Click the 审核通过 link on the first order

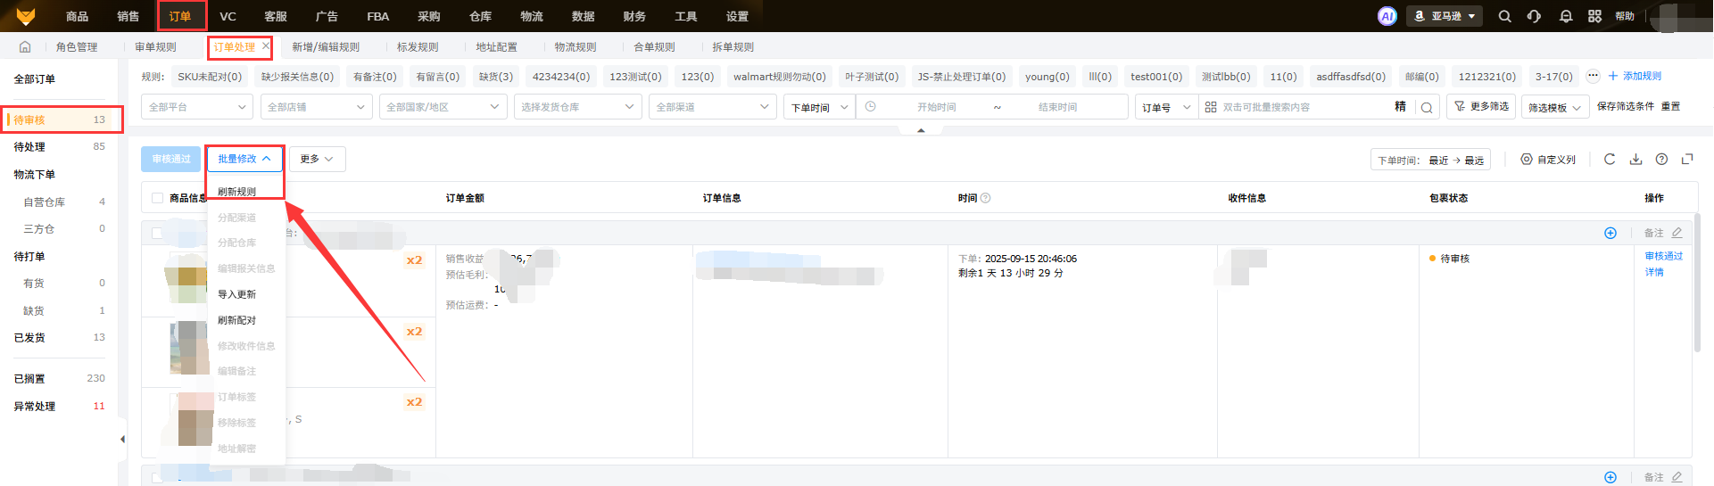click(1664, 256)
